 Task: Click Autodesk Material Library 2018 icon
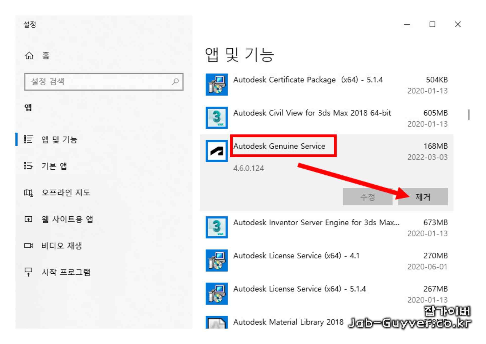click(x=216, y=322)
